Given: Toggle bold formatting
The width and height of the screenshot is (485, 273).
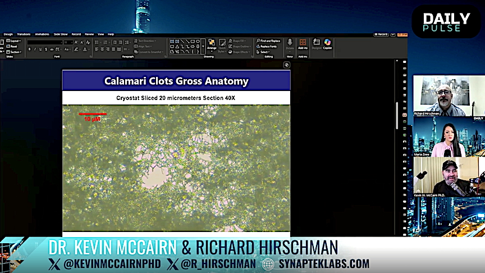Looking at the screenshot, I should click(30, 49).
